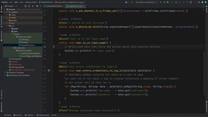Open the Git tool window
The width and height of the screenshot is (208, 117).
[x=54, y=115]
